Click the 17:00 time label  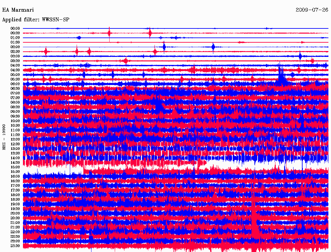(x=15, y=186)
